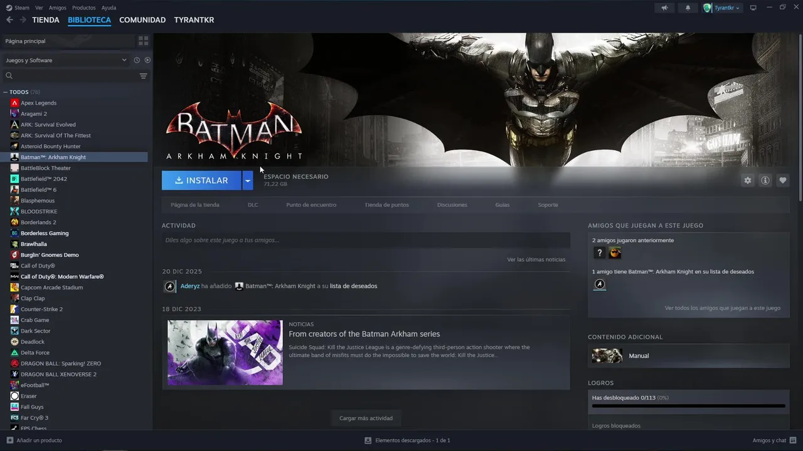Go to BIBLIOTECA tab

pyautogui.click(x=89, y=20)
